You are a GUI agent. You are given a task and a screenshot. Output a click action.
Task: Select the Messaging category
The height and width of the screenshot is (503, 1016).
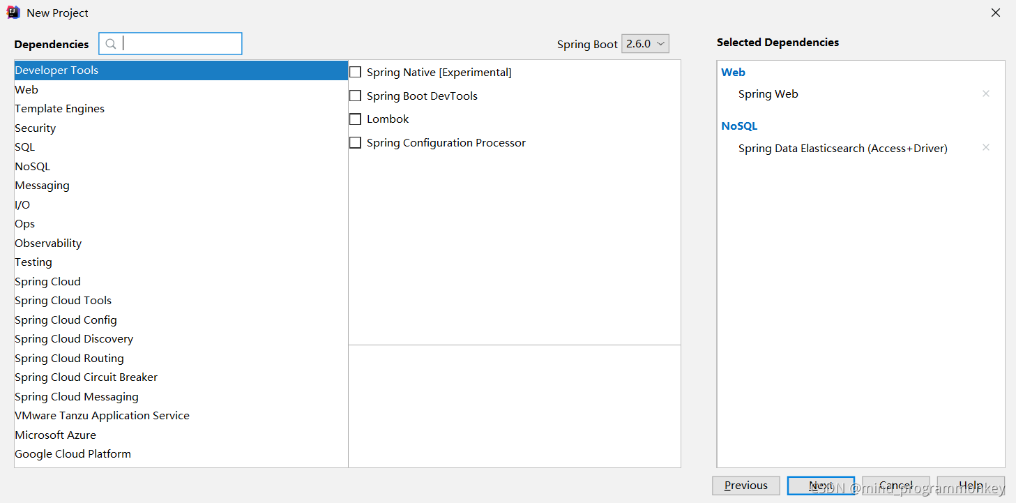(x=181, y=186)
